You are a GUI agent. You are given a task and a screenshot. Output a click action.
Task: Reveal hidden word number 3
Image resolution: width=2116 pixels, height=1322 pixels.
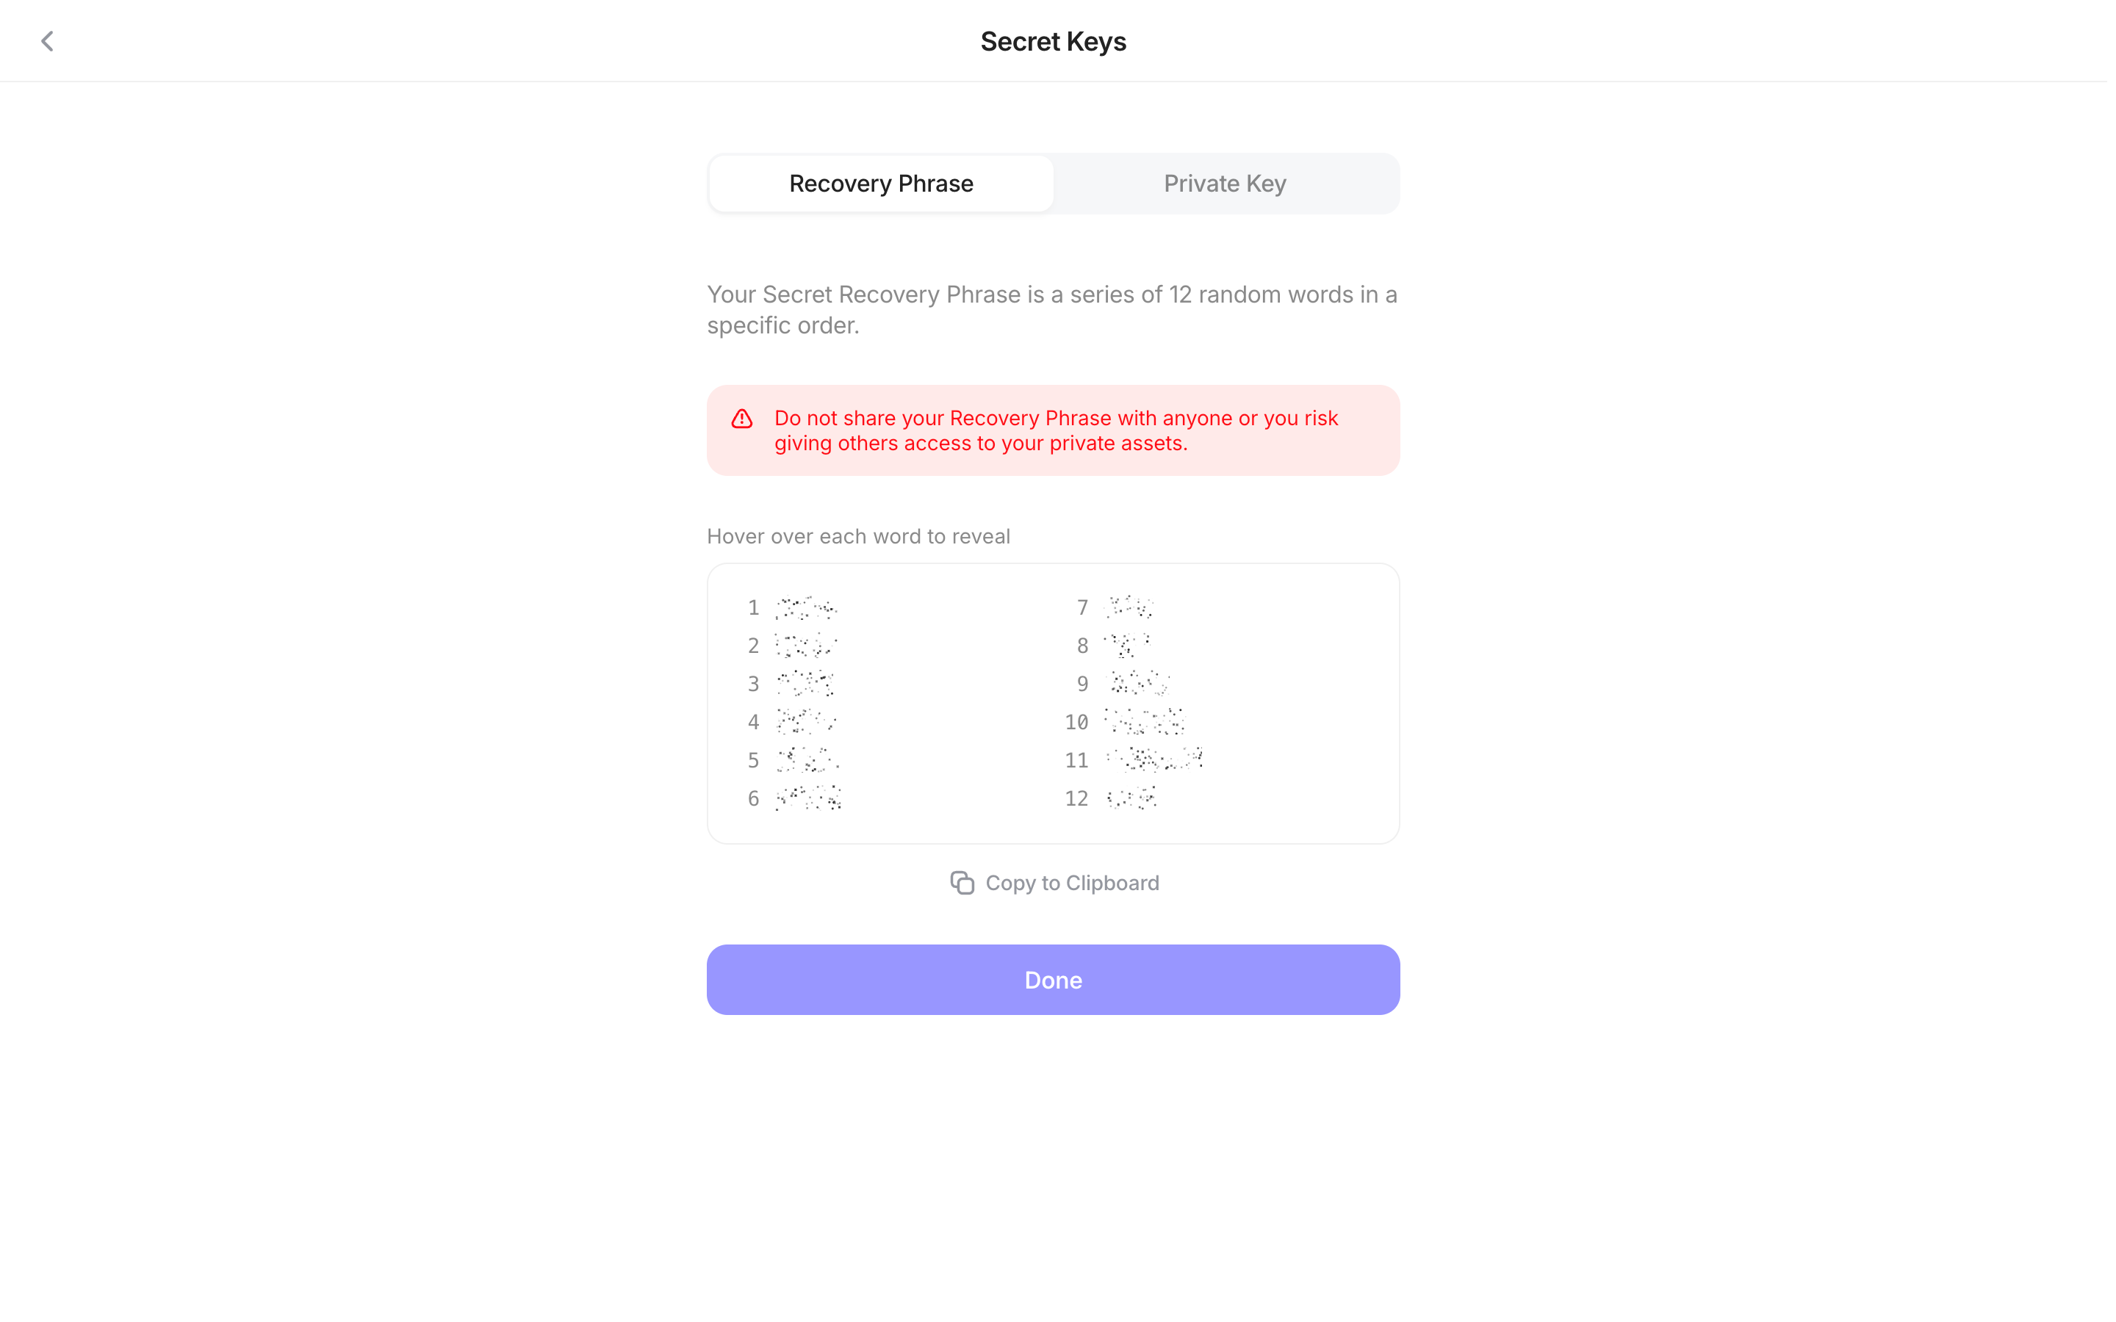(809, 687)
